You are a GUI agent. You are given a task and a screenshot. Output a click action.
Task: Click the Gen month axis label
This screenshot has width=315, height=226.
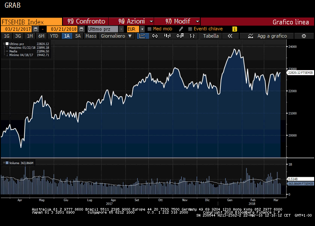pyautogui.click(x=230, y=200)
